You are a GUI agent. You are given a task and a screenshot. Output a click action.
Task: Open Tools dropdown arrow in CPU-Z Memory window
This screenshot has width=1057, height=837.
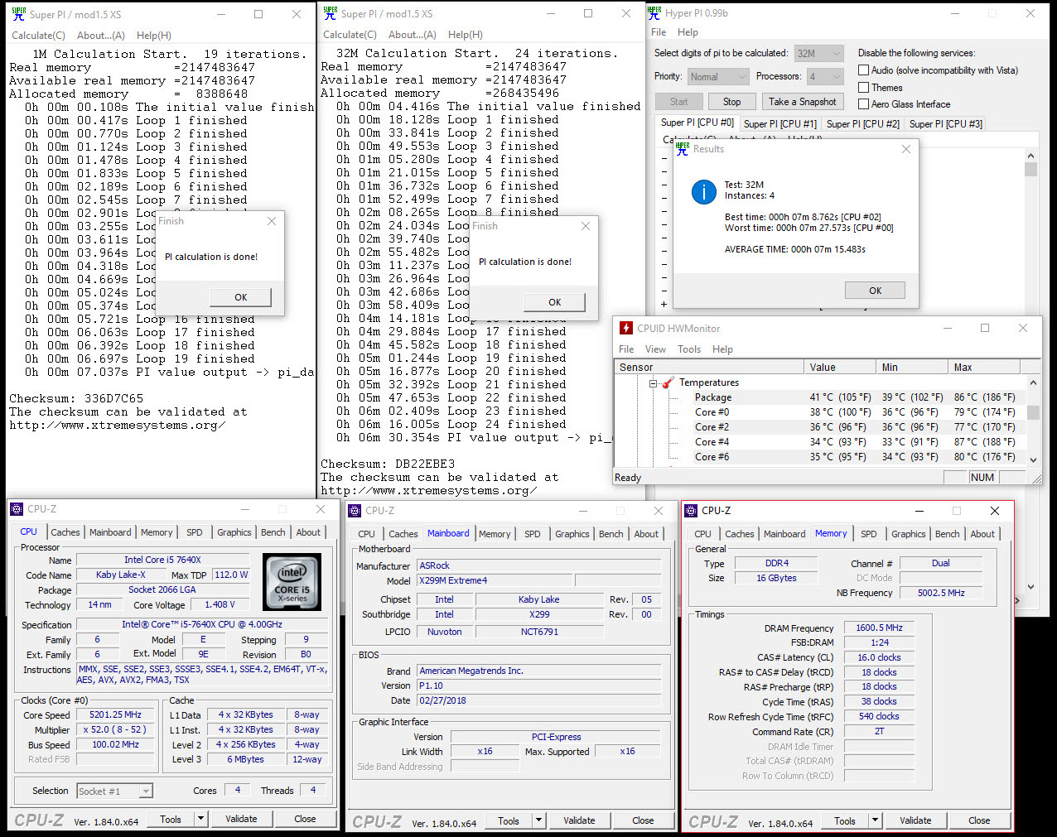tap(875, 820)
